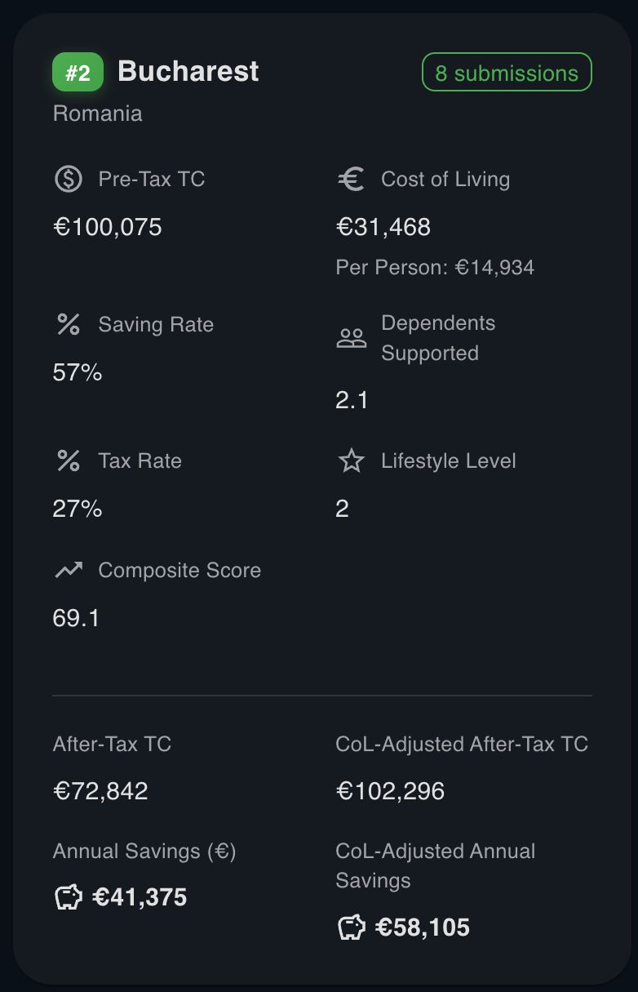Click the people icon for Dependents Supported
The height and width of the screenshot is (992, 638).
tap(352, 338)
